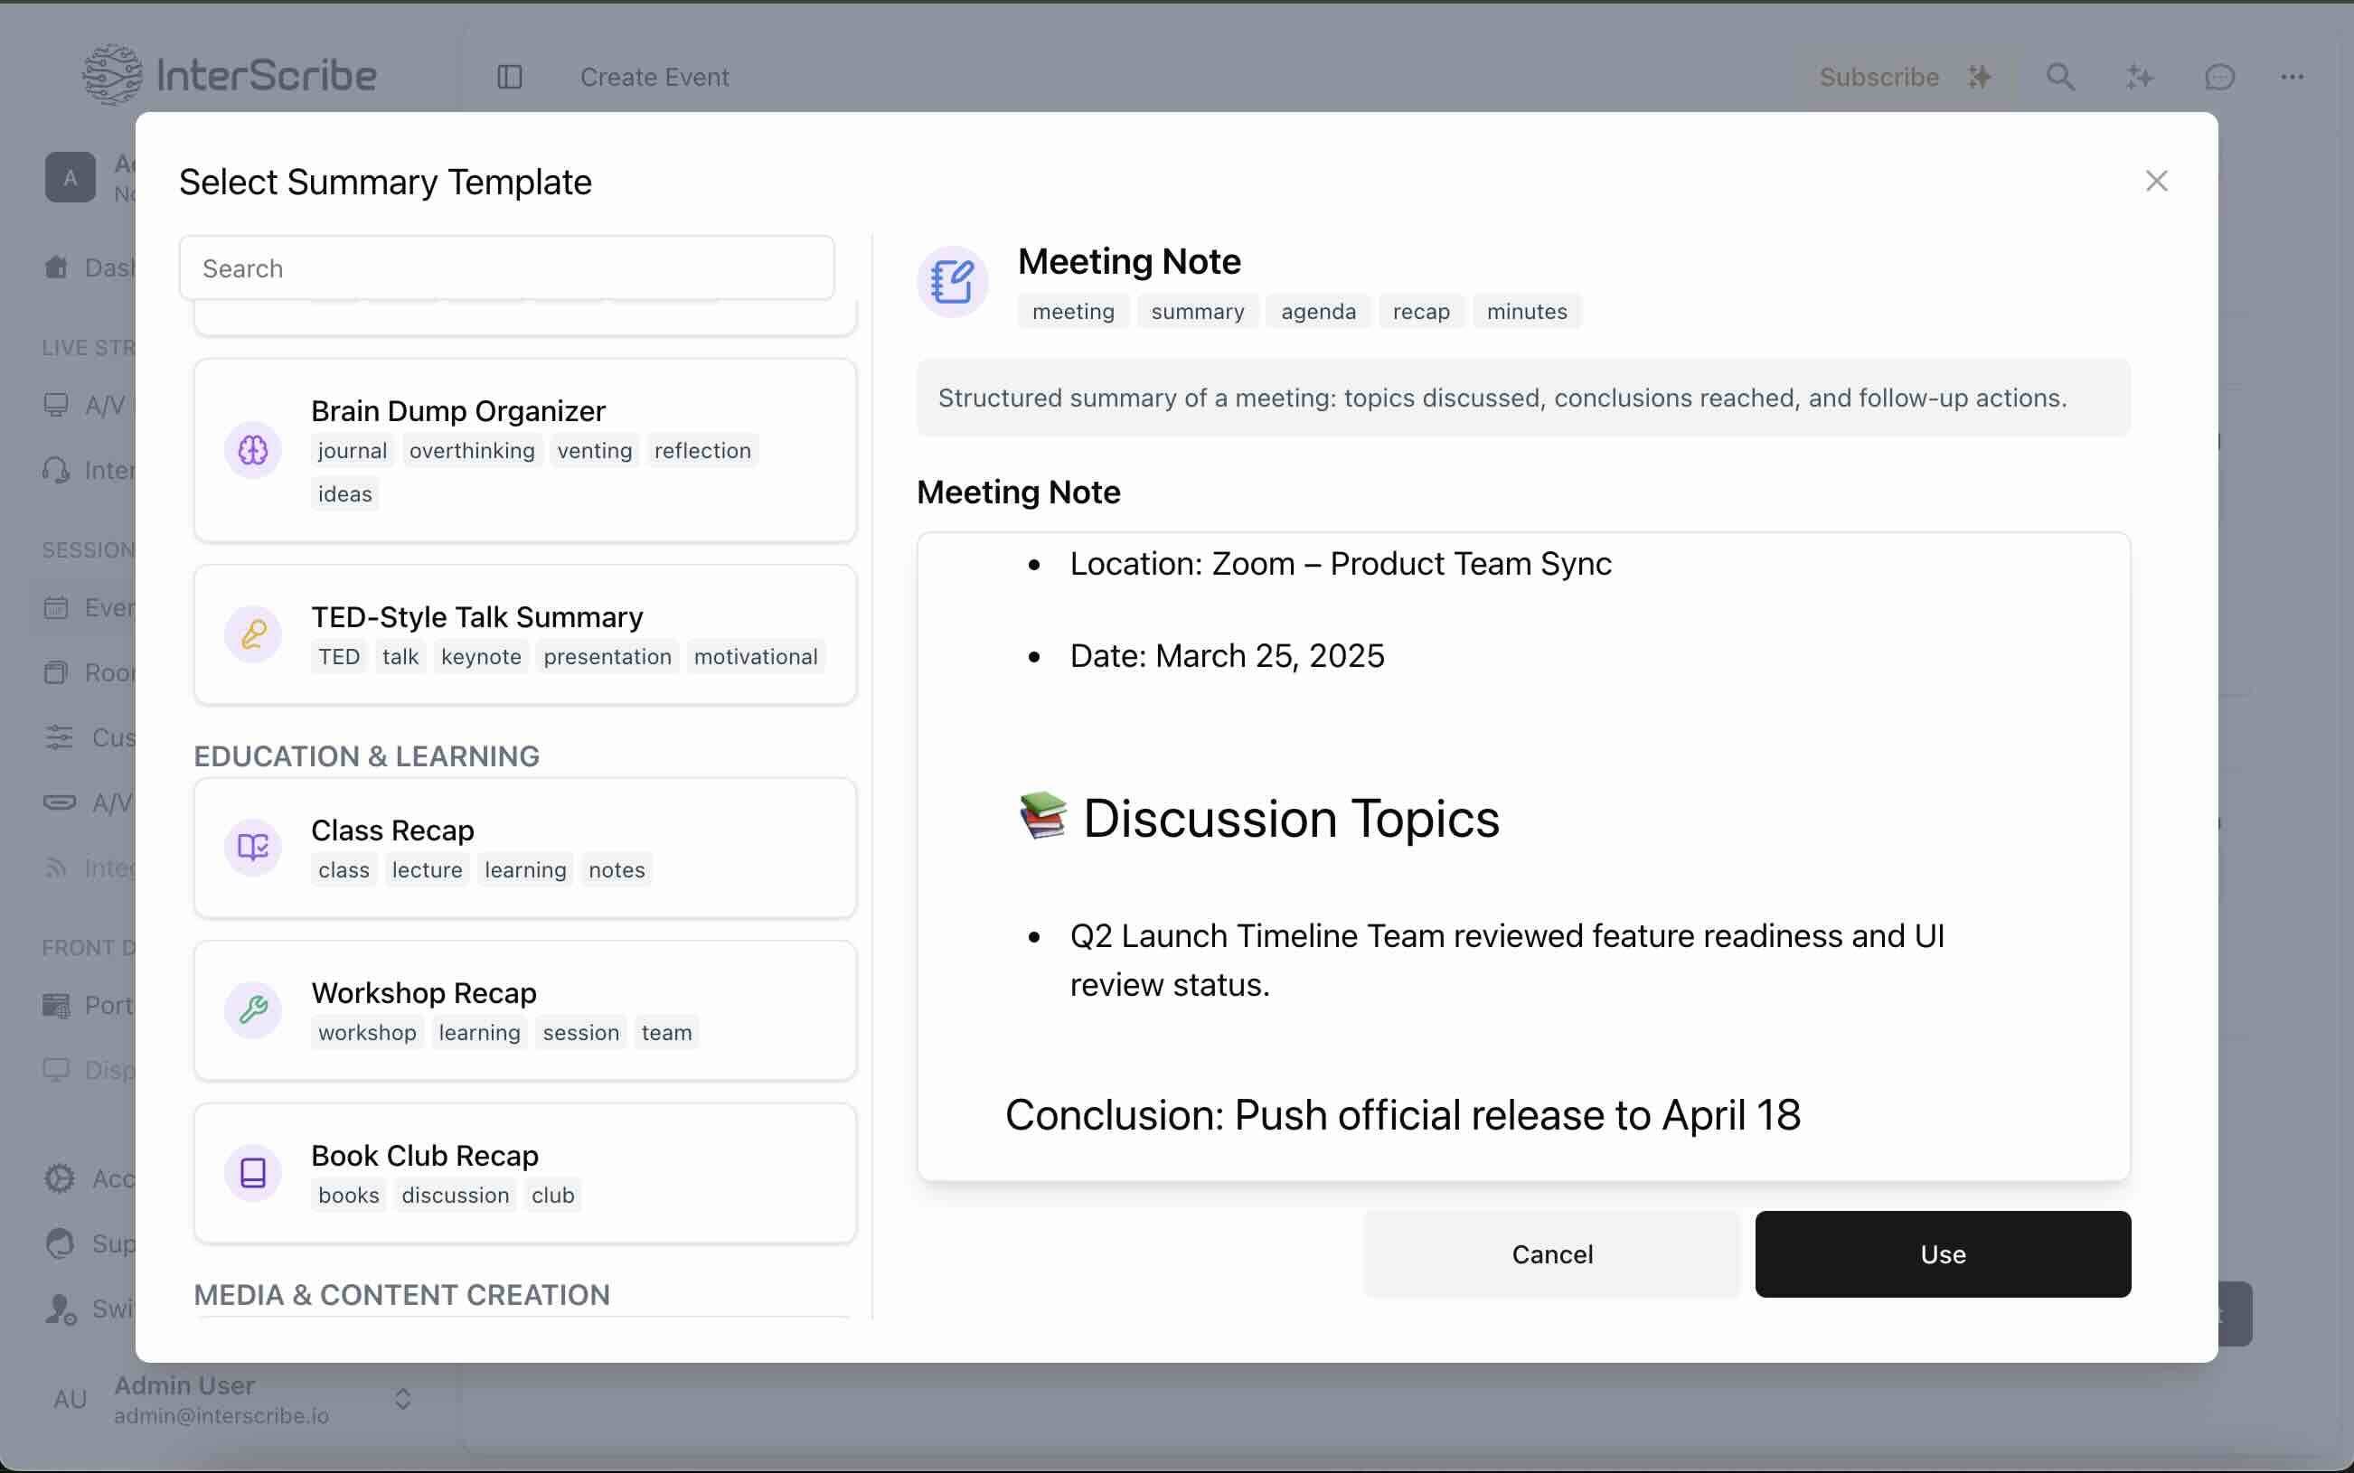Click the Class Recap open-book icon

pyautogui.click(x=253, y=848)
